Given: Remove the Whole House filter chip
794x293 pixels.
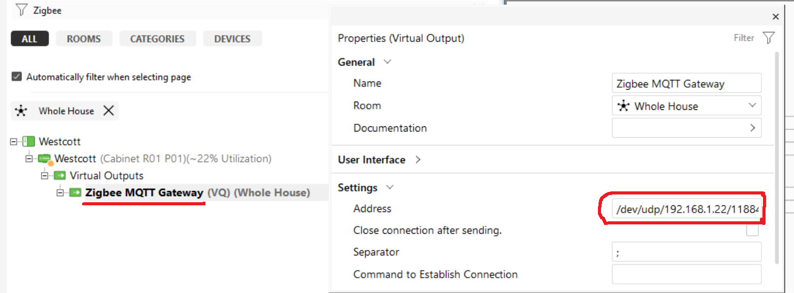Looking at the screenshot, I should tap(109, 110).
